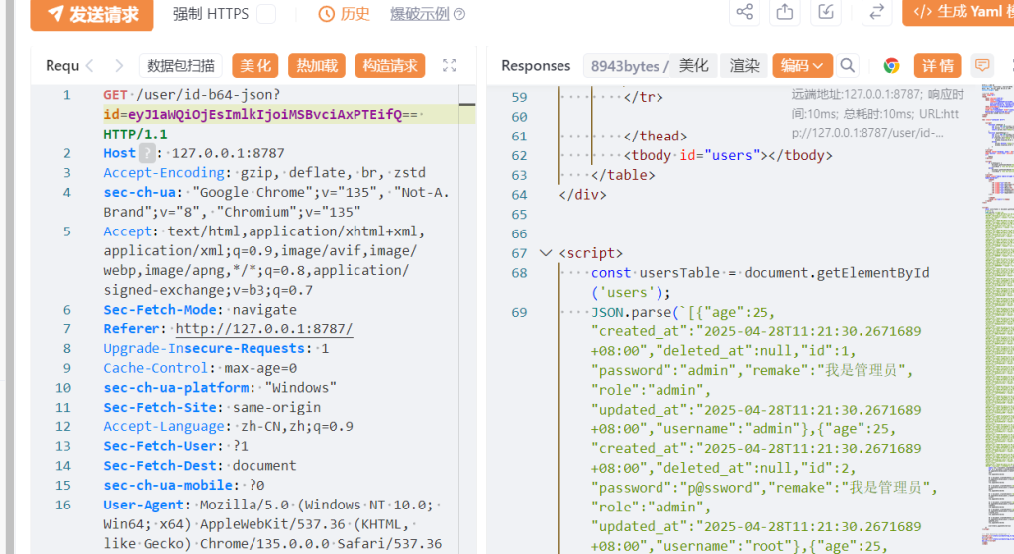Open the 编码 encoding dropdown
This screenshot has height=554, width=1014.
click(x=802, y=66)
